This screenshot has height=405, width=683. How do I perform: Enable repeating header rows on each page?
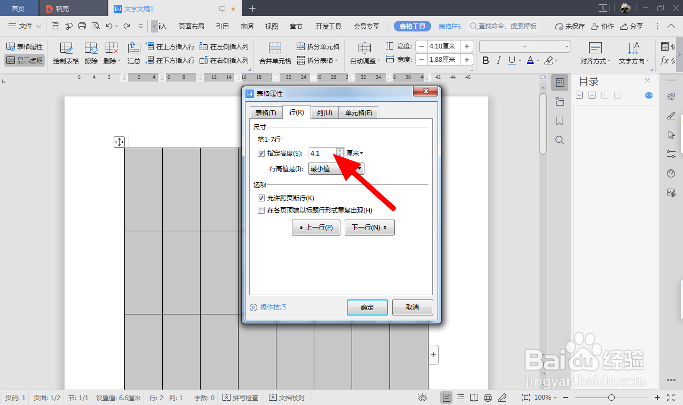click(x=261, y=210)
